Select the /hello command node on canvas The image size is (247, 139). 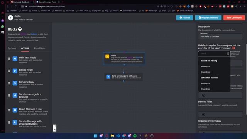click(124, 59)
